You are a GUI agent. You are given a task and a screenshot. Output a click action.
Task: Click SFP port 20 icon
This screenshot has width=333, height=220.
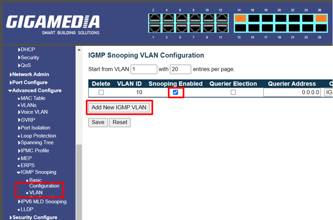tap(281, 18)
